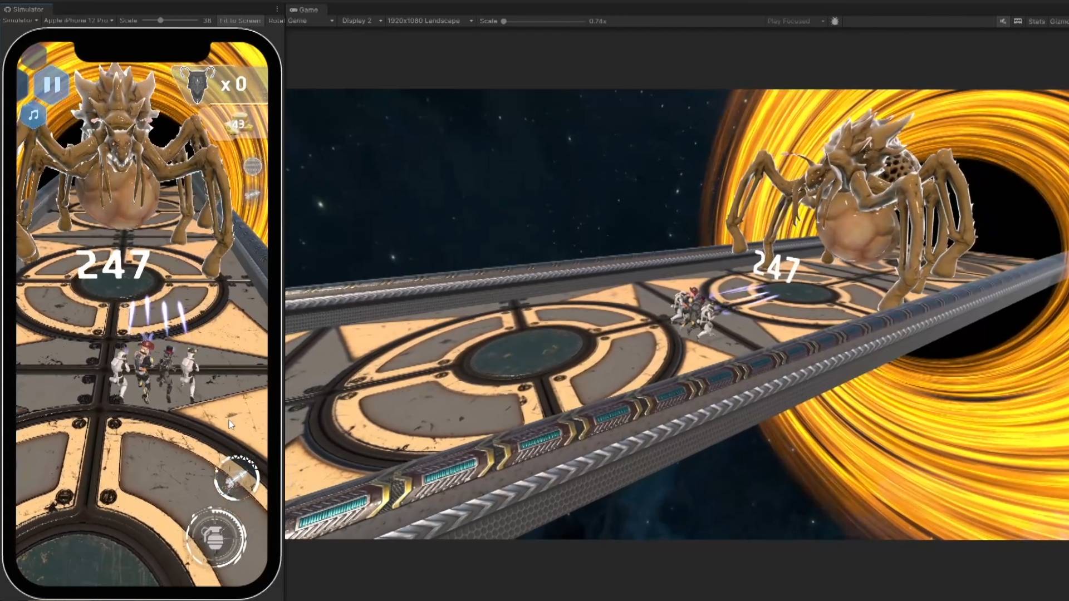The image size is (1069, 601).
Task: Click the Fit to Screen button
Action: pos(239,21)
